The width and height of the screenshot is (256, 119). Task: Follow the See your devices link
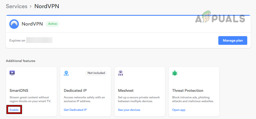(x=129, y=110)
